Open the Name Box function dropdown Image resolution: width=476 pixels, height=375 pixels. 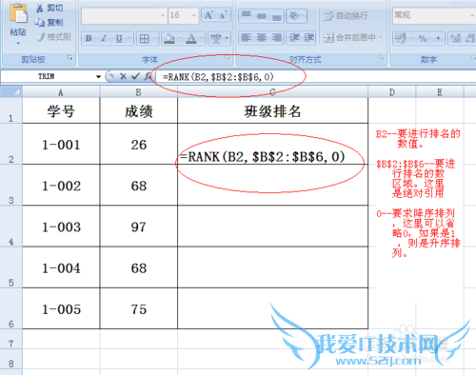click(98, 76)
